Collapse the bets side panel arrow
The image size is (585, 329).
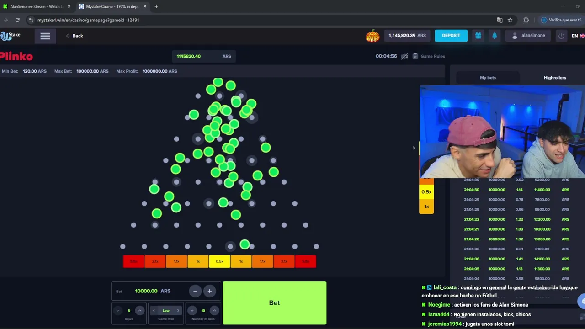(414, 148)
